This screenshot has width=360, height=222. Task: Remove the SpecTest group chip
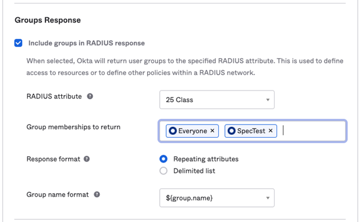click(x=271, y=131)
